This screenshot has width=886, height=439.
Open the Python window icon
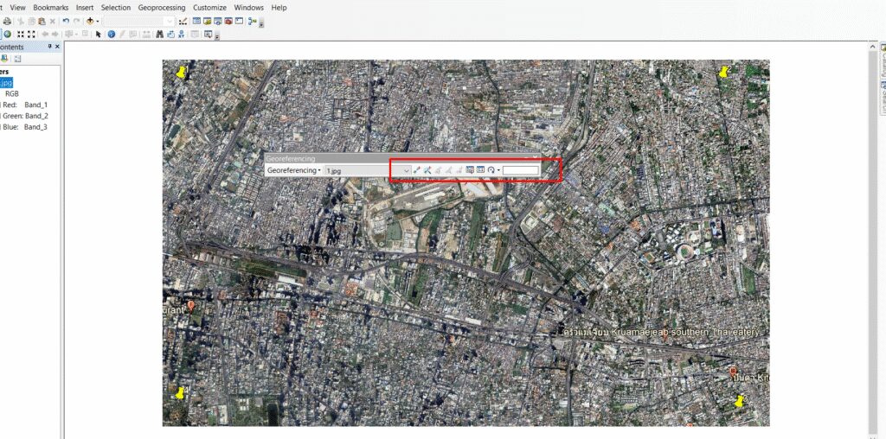point(239,21)
